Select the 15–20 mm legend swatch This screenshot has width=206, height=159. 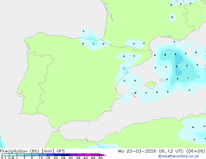pos(51,155)
